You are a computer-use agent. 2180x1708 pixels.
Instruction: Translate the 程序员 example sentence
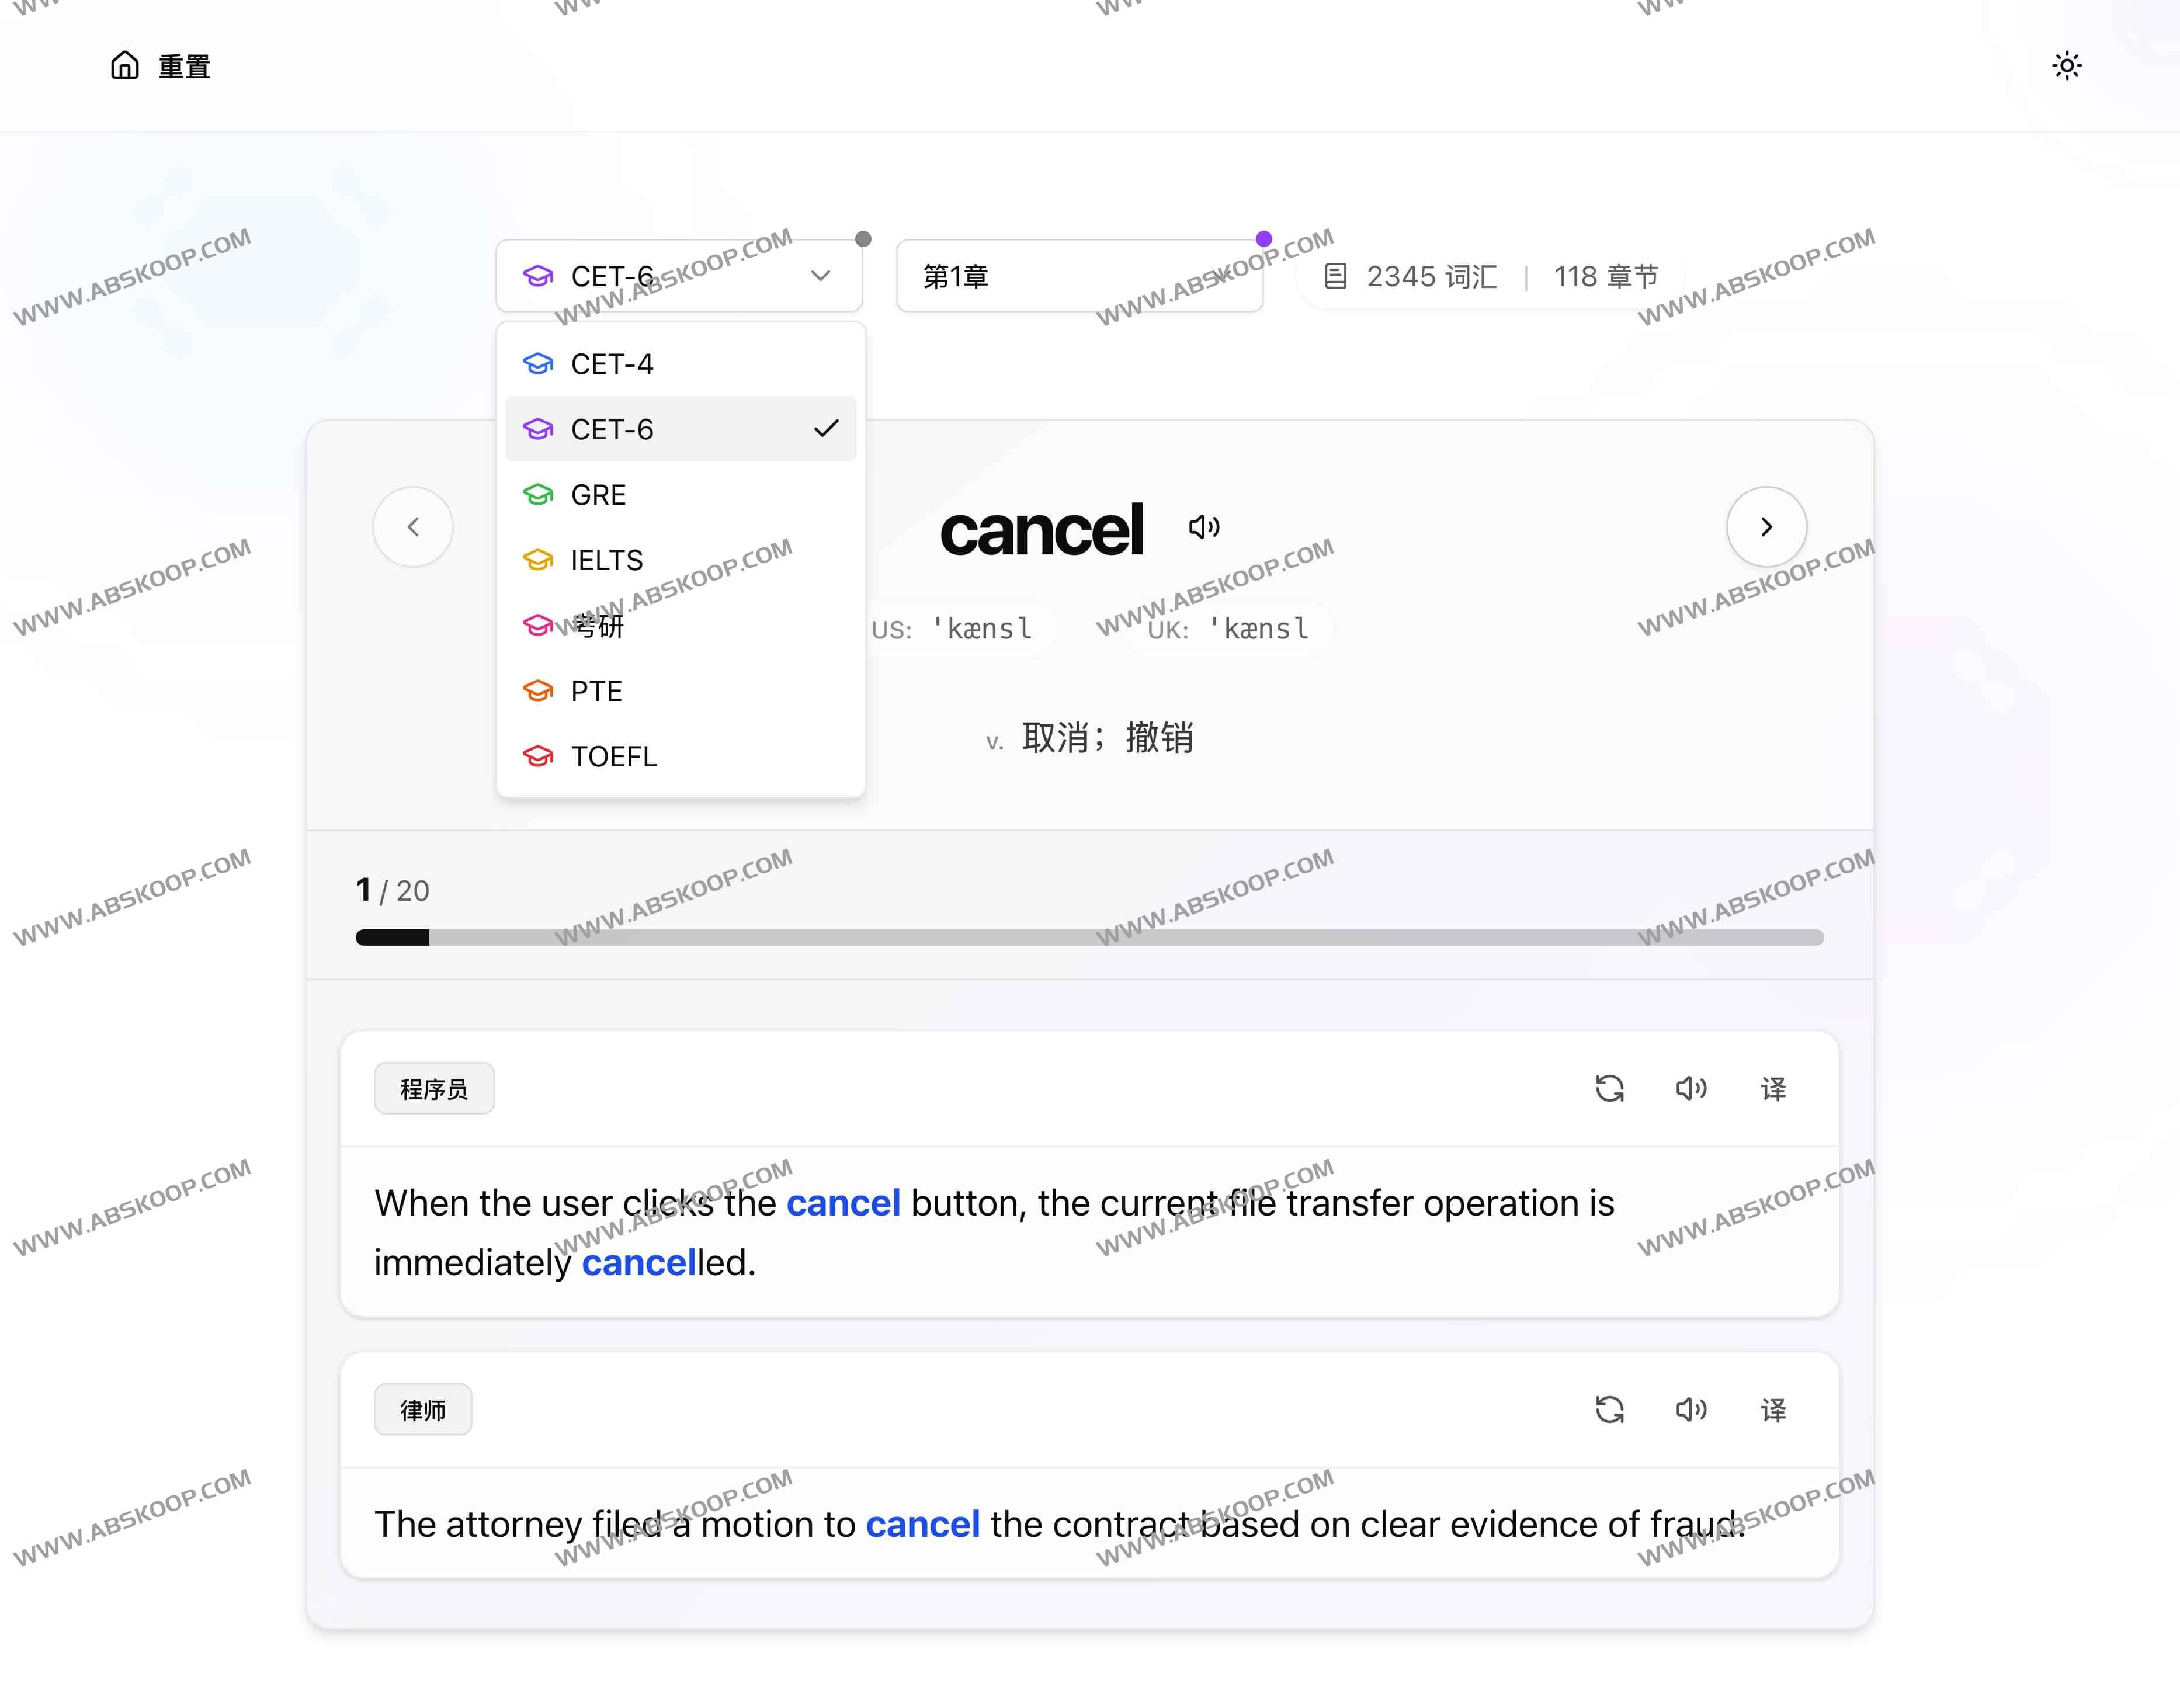tap(1773, 1088)
